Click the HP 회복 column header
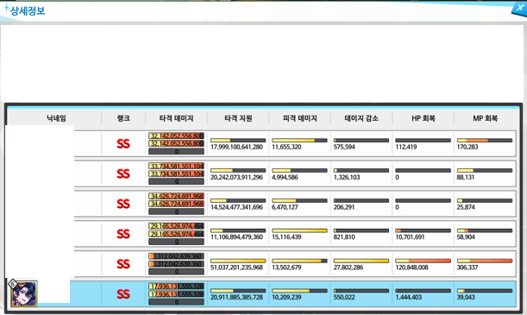527x315 pixels. click(x=423, y=118)
